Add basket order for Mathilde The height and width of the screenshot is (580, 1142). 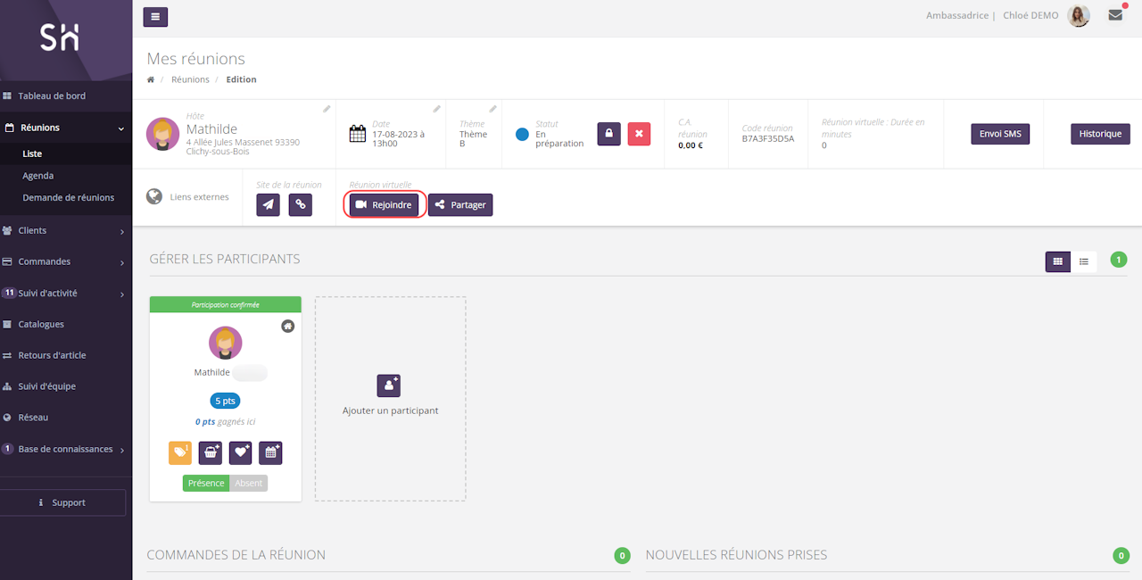(211, 453)
